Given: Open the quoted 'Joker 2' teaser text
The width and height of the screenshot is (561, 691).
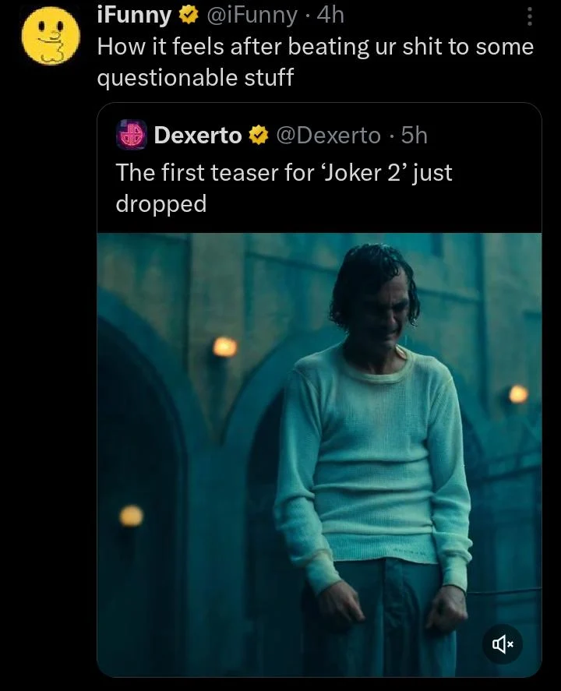Looking at the screenshot, I should click(284, 172).
